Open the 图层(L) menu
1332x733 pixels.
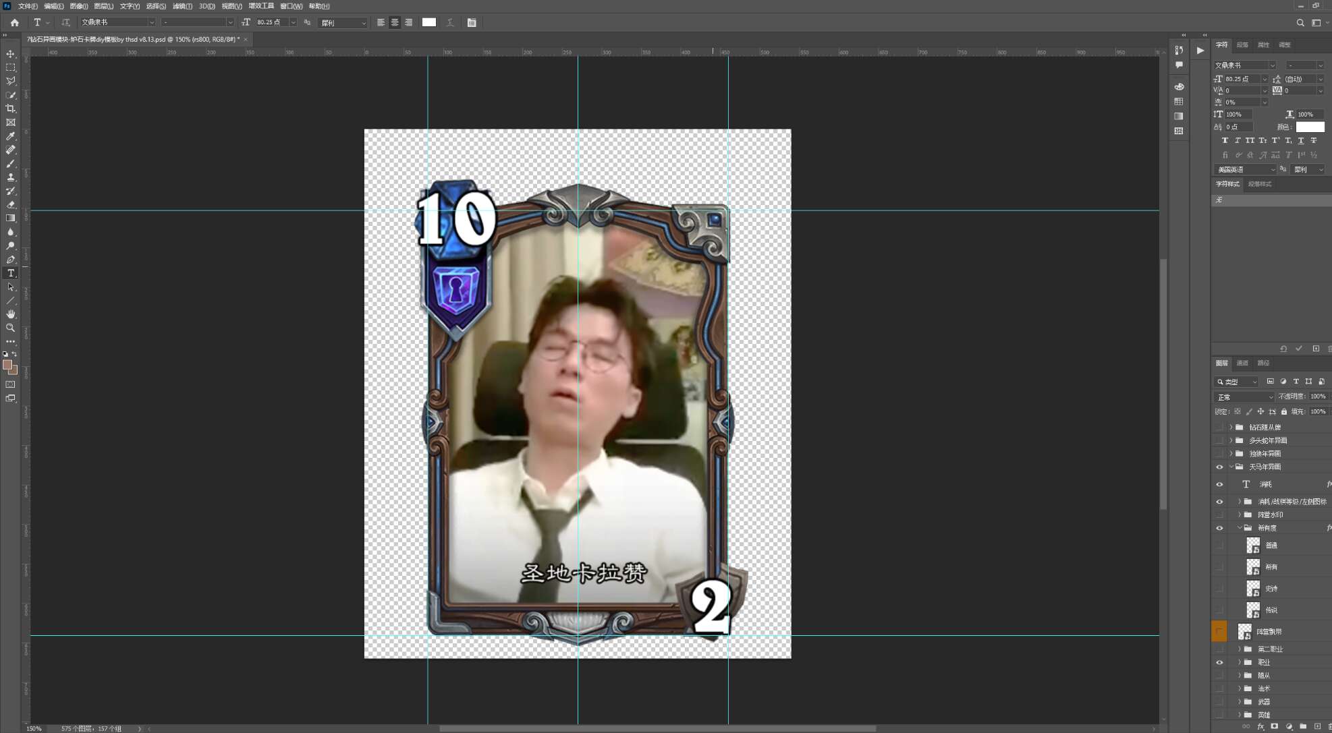pos(103,6)
